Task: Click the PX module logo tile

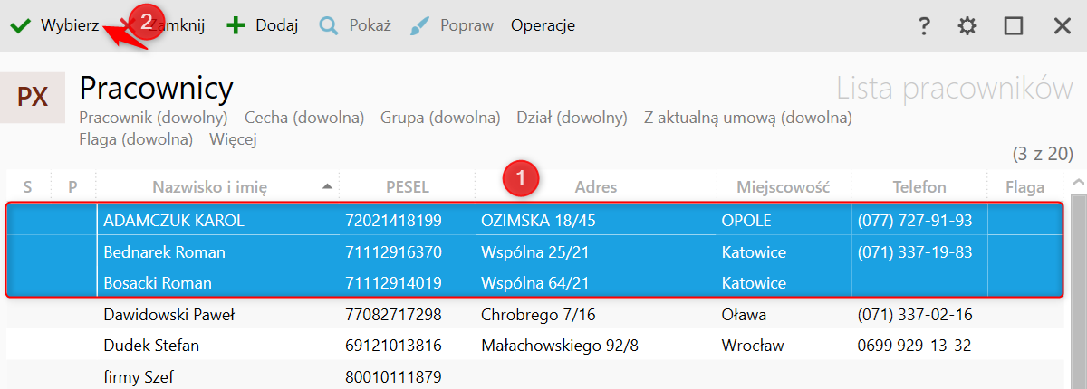Action: coord(33,97)
